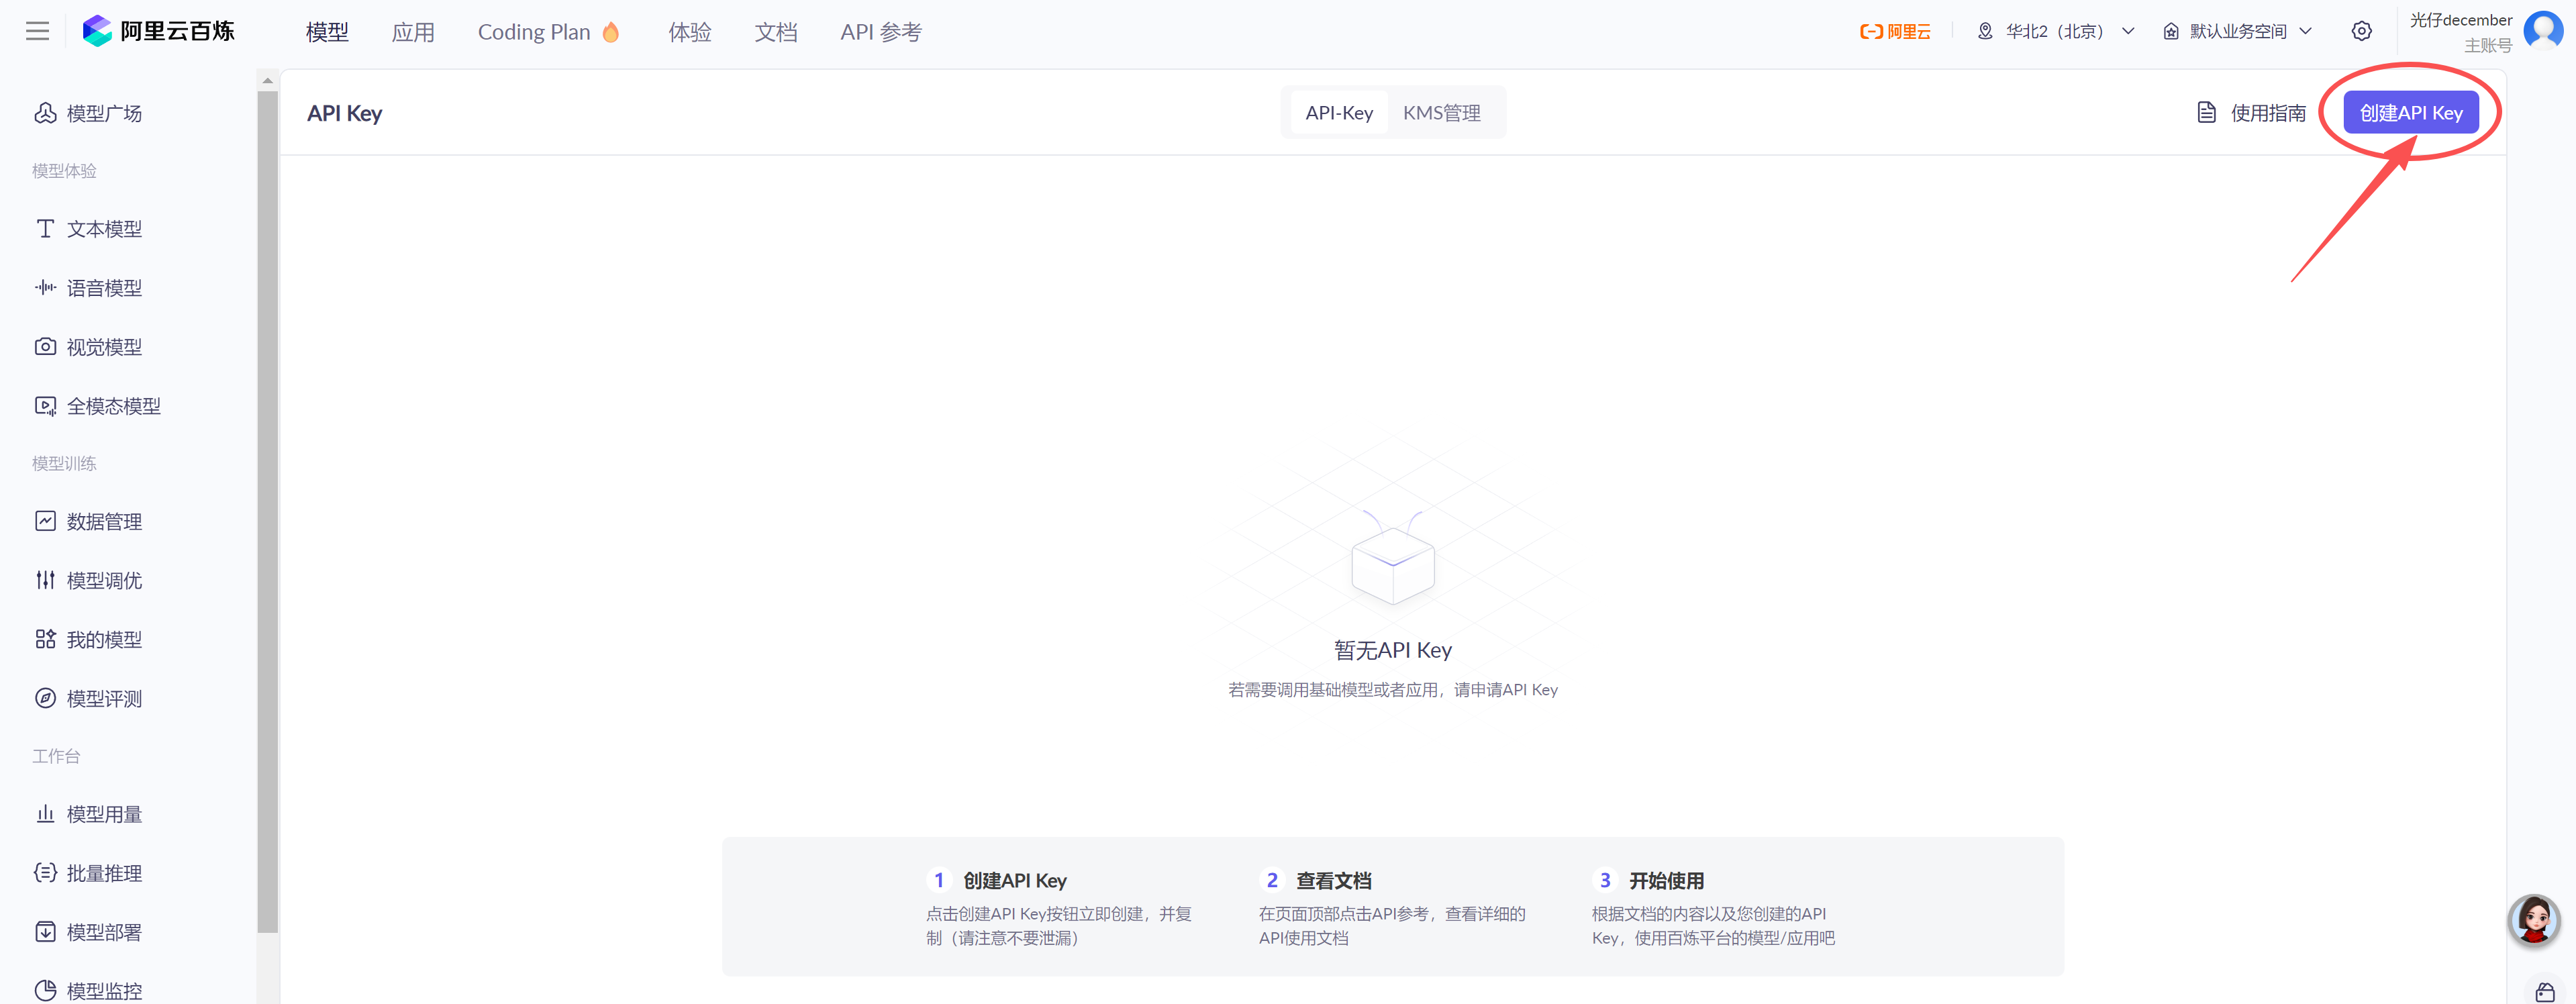This screenshot has height=1004, width=2576.
Task: Open the settings gear icon
Action: (2361, 31)
